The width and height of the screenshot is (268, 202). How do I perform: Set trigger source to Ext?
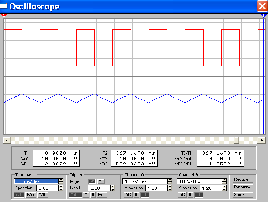pos(102,195)
